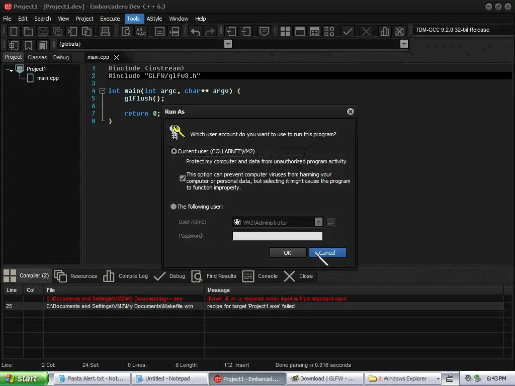The height and width of the screenshot is (386, 515).
Task: Click OK in the Run As dialog
Action: pos(287,253)
